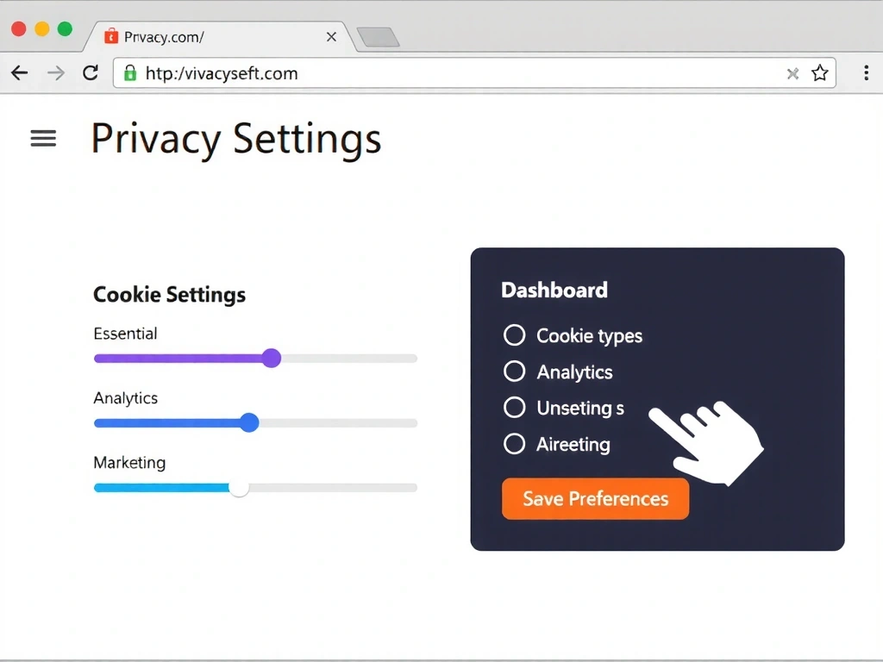Select the Cookie types radio option
This screenshot has width=883, height=662.
tap(514, 335)
